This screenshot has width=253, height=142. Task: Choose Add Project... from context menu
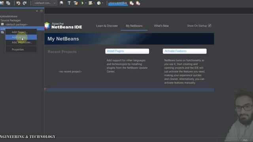pyautogui.click(x=21, y=32)
